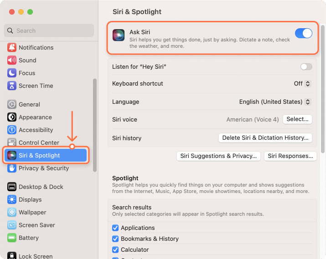Open Siri Suggestions & Privacy… dialog

tap(218, 156)
